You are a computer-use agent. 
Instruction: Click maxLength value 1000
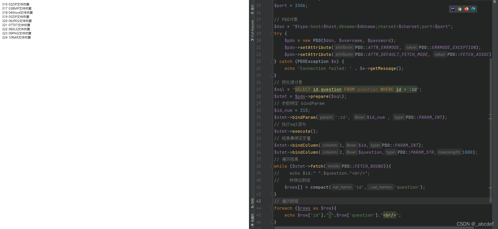467,152
